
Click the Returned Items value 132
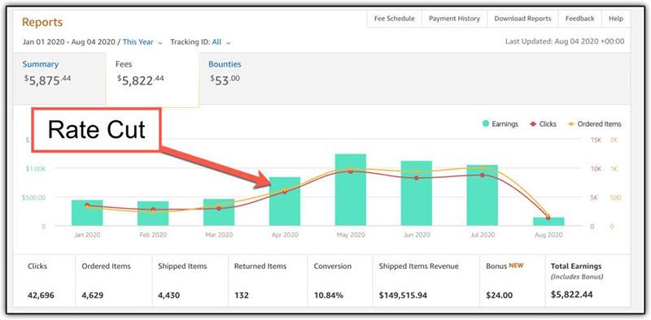pyautogui.click(x=241, y=296)
